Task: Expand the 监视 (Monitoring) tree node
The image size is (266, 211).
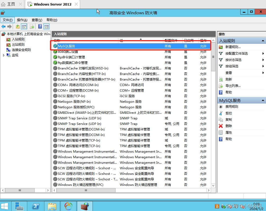Action: (x=4, y=55)
